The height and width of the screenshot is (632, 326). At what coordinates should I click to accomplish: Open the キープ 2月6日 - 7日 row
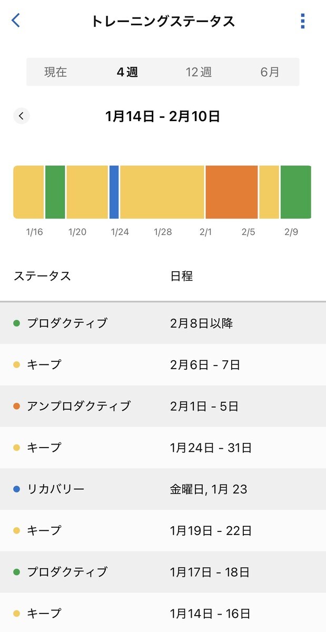tap(163, 364)
